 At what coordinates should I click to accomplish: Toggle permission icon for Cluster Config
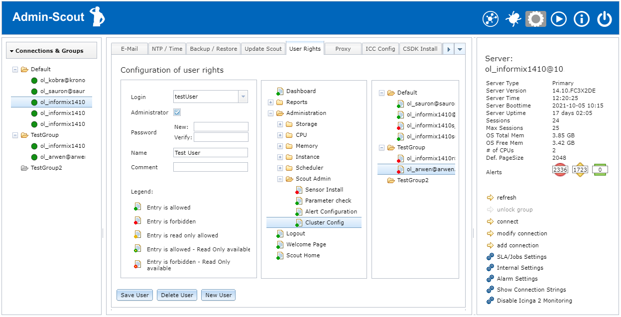click(x=299, y=223)
